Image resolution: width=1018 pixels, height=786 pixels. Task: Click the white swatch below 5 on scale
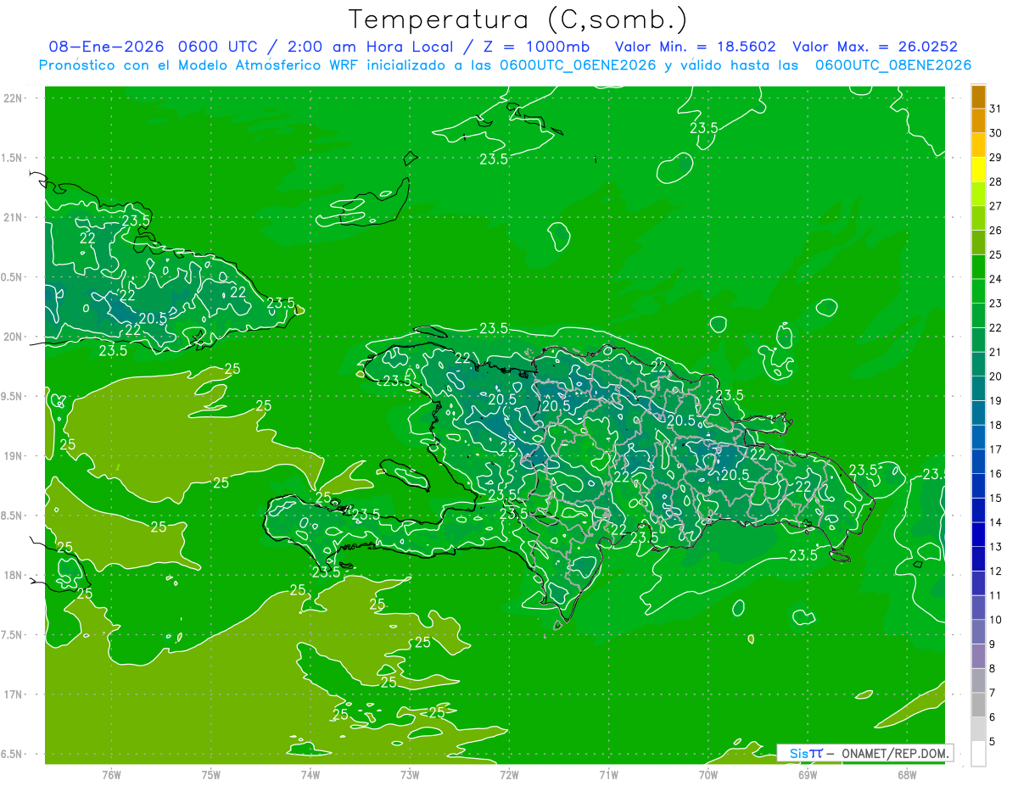click(978, 753)
